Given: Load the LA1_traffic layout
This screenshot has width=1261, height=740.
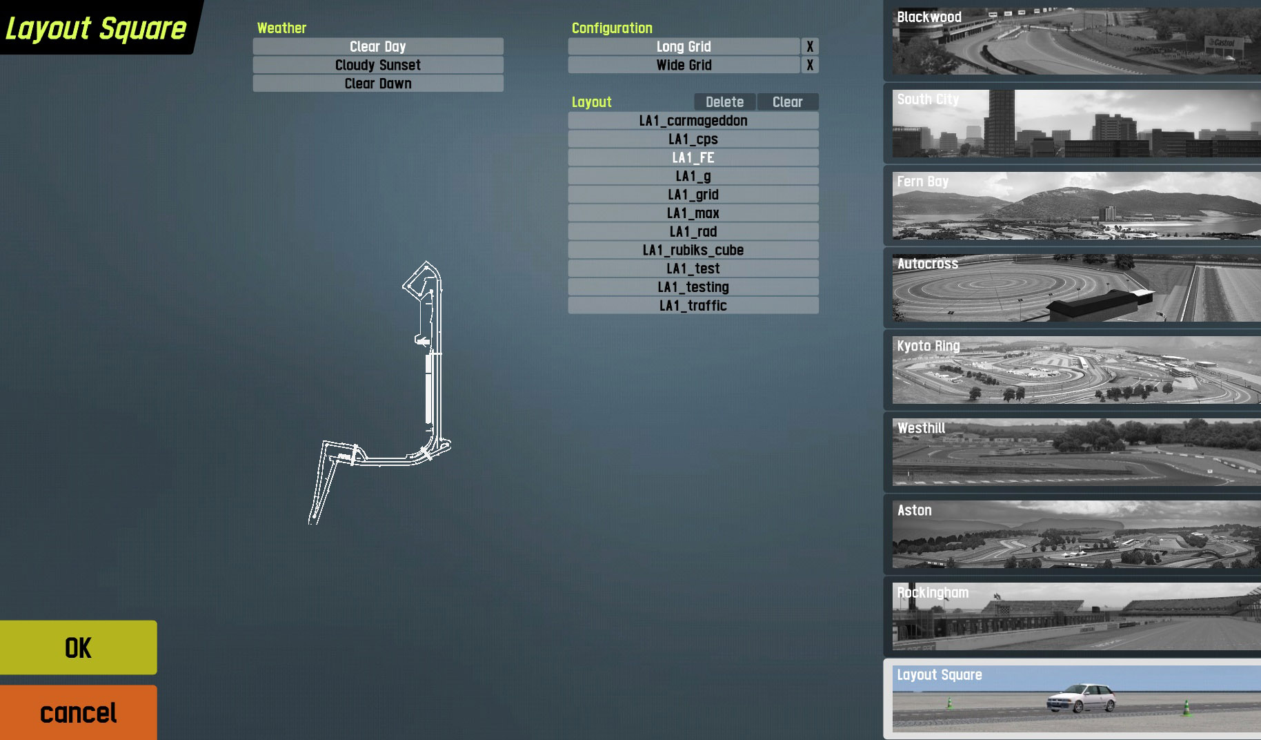Looking at the screenshot, I should (693, 305).
